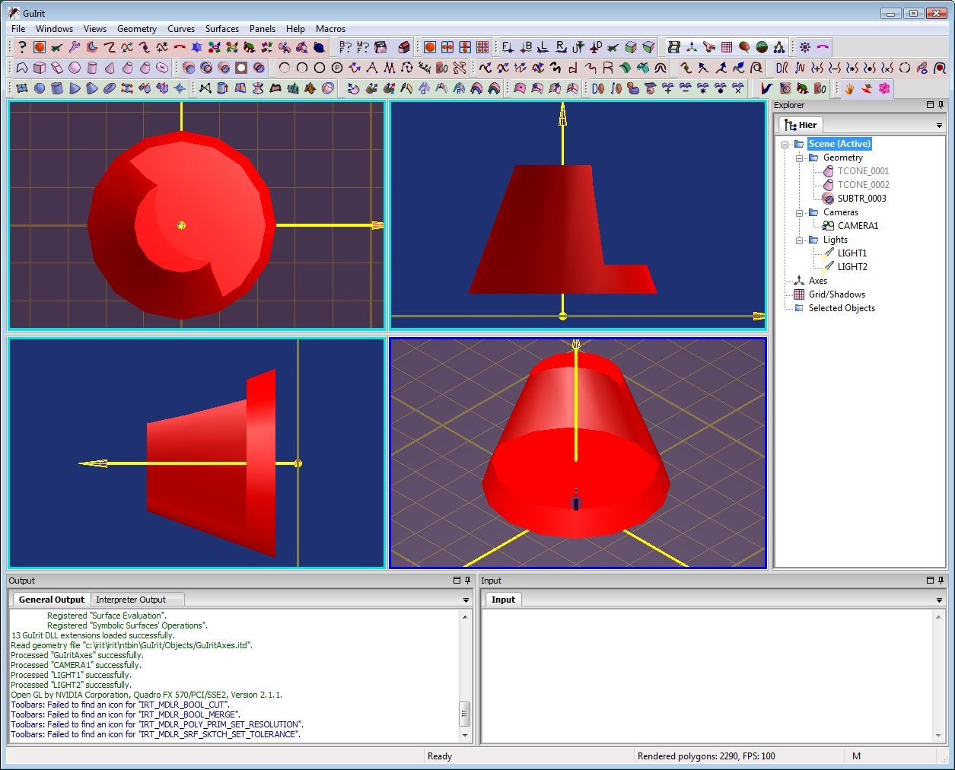Click the wrench tool icon
Screen dimensions: 955x770
click(x=75, y=47)
